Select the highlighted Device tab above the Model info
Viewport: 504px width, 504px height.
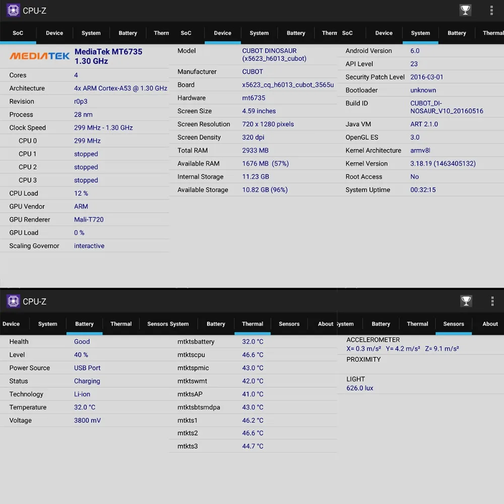(222, 33)
